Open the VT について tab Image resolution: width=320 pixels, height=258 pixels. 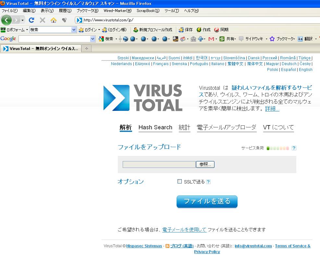point(278,128)
